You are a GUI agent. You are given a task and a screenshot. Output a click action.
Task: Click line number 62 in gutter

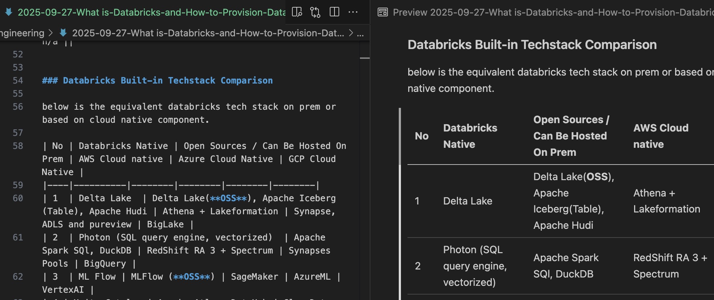(18, 277)
